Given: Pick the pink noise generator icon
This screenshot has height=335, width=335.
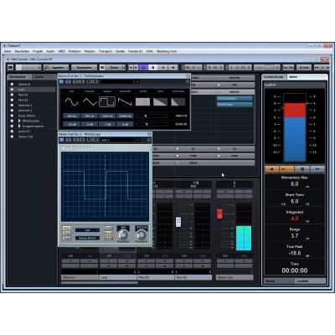Looking at the screenshot, I should (160, 101).
